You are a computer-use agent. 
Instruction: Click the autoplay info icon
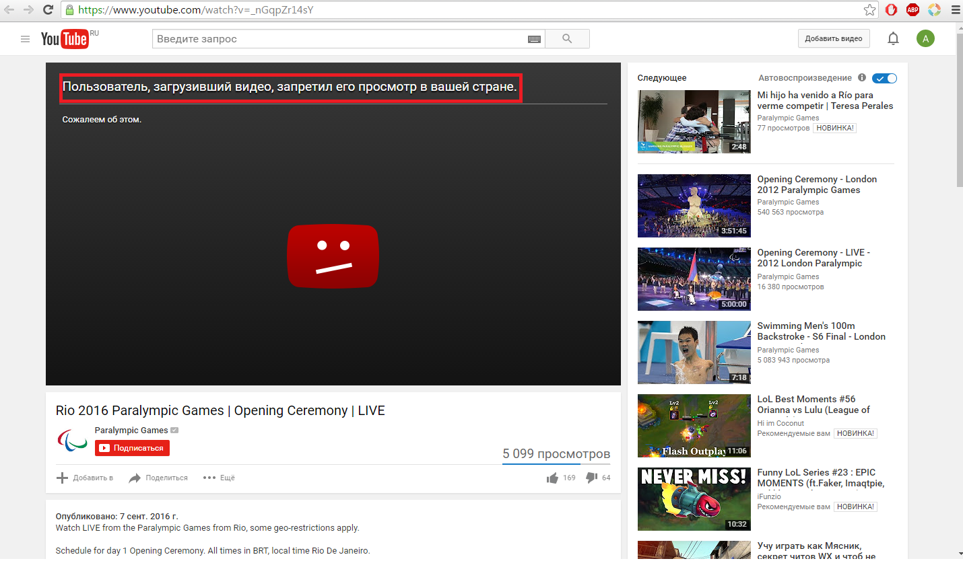click(862, 78)
